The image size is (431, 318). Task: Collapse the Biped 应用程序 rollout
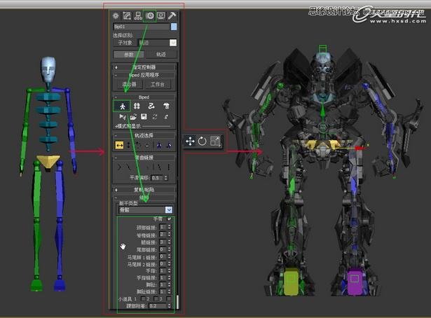[144, 75]
